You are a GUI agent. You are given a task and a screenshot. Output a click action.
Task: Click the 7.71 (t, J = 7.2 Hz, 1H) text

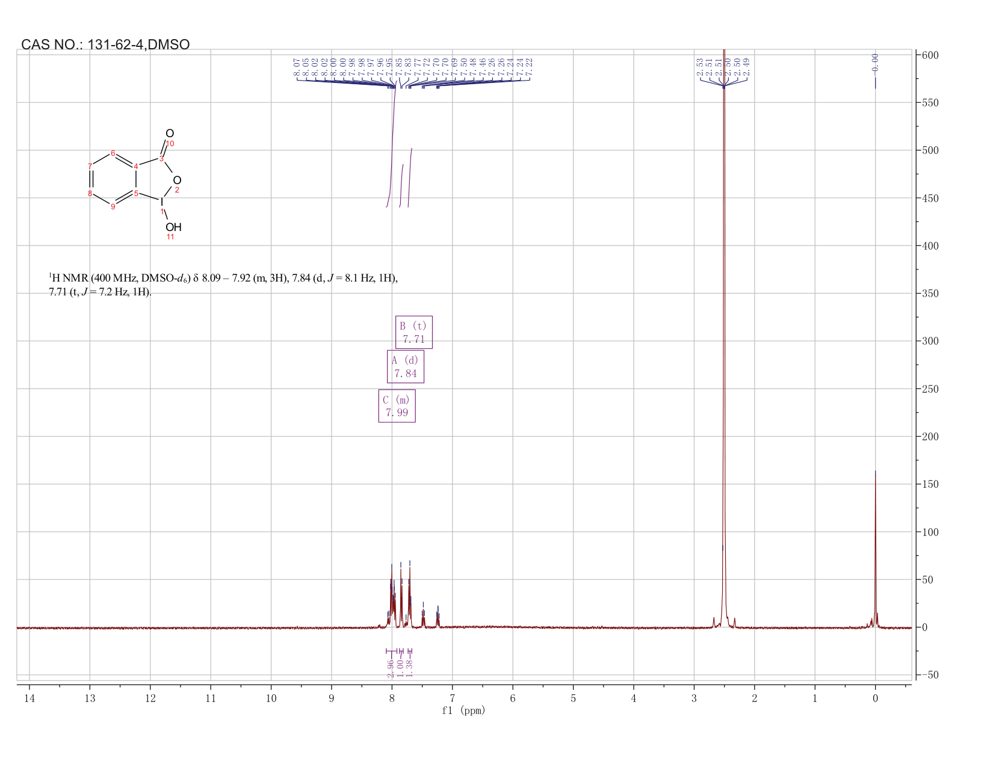pyautogui.click(x=100, y=292)
